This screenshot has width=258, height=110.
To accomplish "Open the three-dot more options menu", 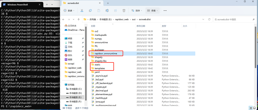I will click(165, 10).
